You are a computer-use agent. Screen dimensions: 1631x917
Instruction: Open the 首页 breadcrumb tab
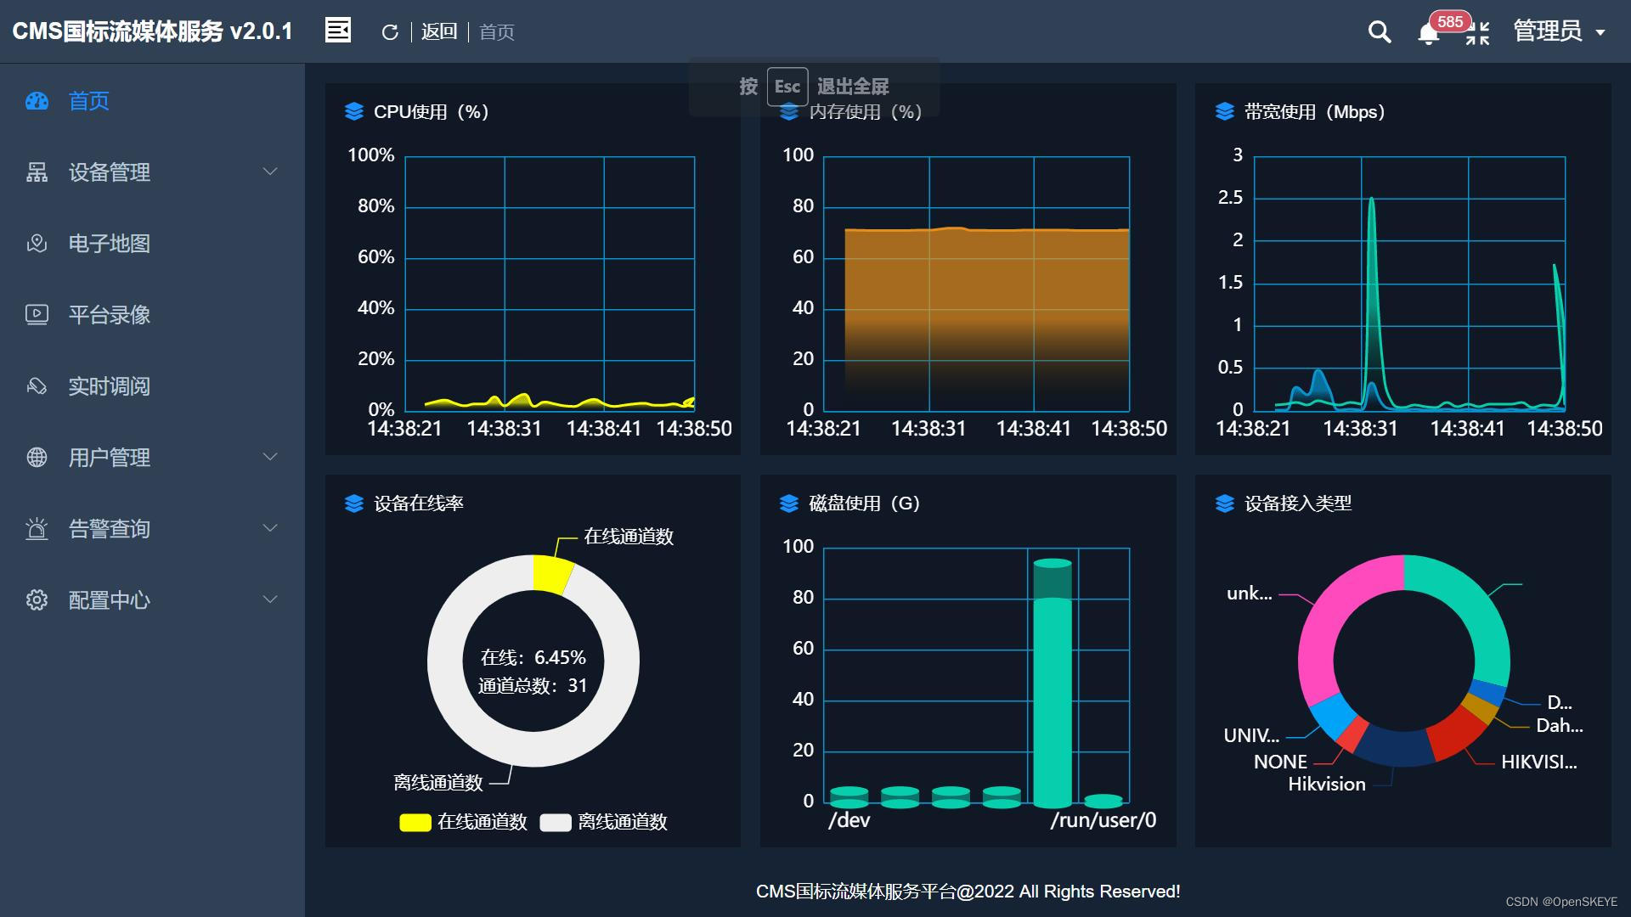click(497, 32)
